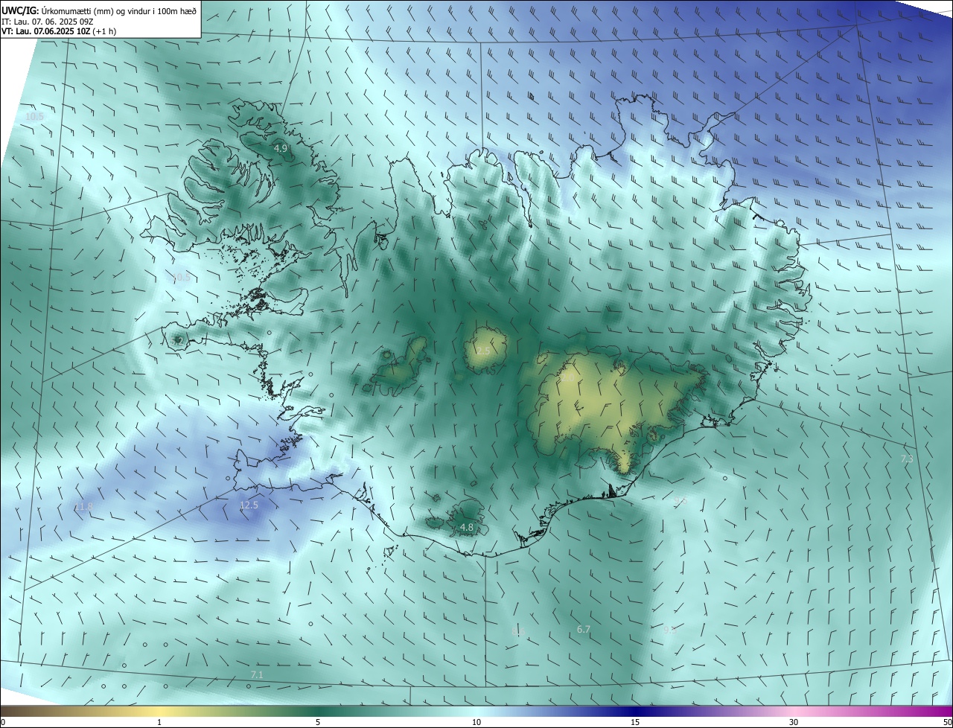Click the 2.5 value on the central ice cap
This screenshot has width=953, height=728.
point(483,351)
